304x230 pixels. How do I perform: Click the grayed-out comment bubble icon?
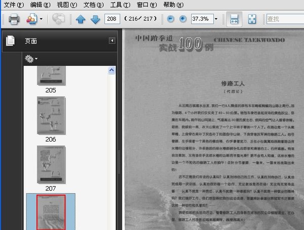tap(58, 19)
